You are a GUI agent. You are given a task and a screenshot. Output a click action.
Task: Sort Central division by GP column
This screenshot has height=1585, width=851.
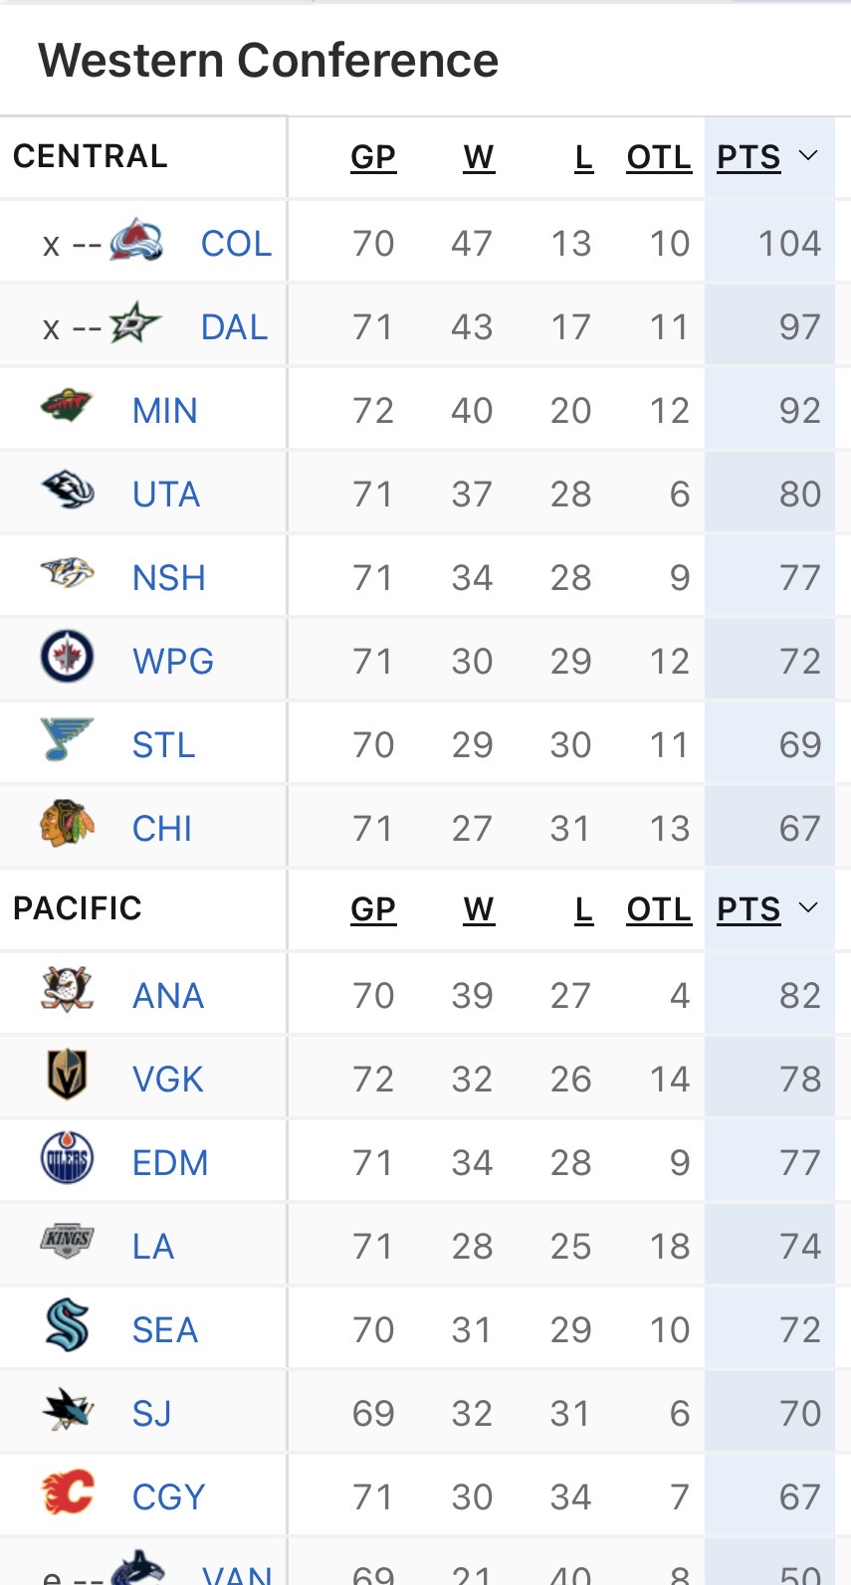point(373,157)
